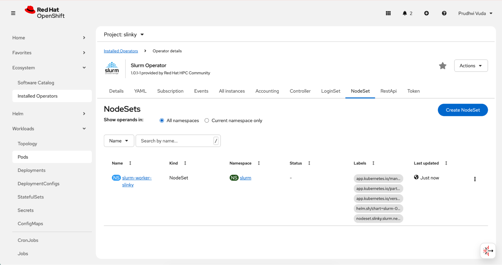Viewport: 502px width, 265px height.
Task: Open the Project slinky dropdown
Action: [124, 35]
